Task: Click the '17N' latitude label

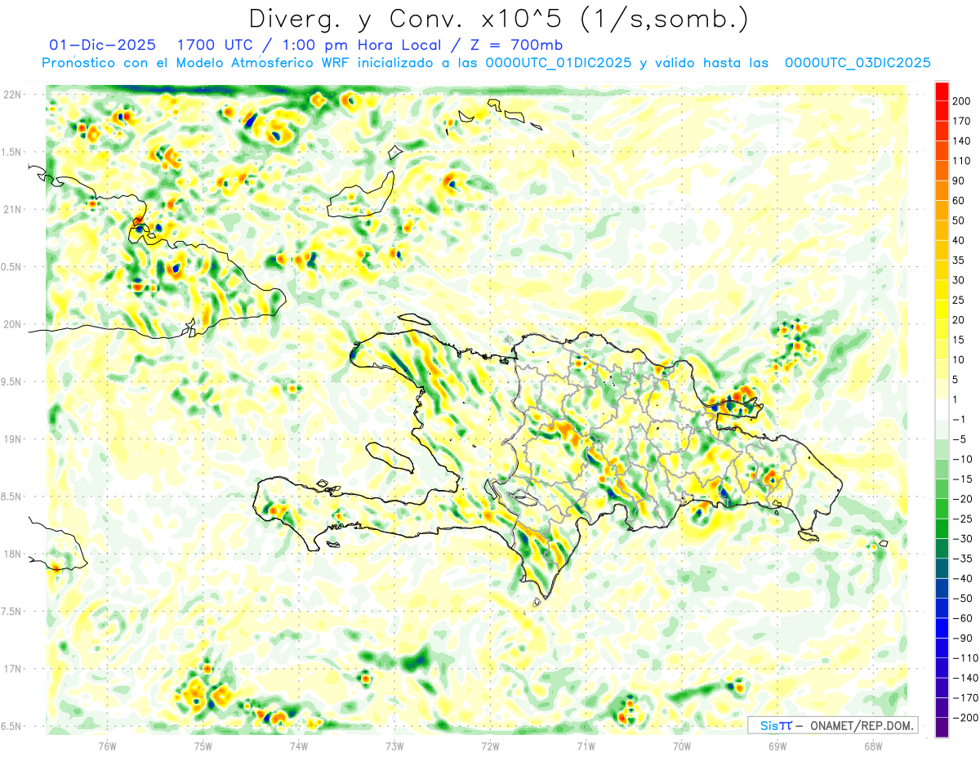Action: coord(12,669)
